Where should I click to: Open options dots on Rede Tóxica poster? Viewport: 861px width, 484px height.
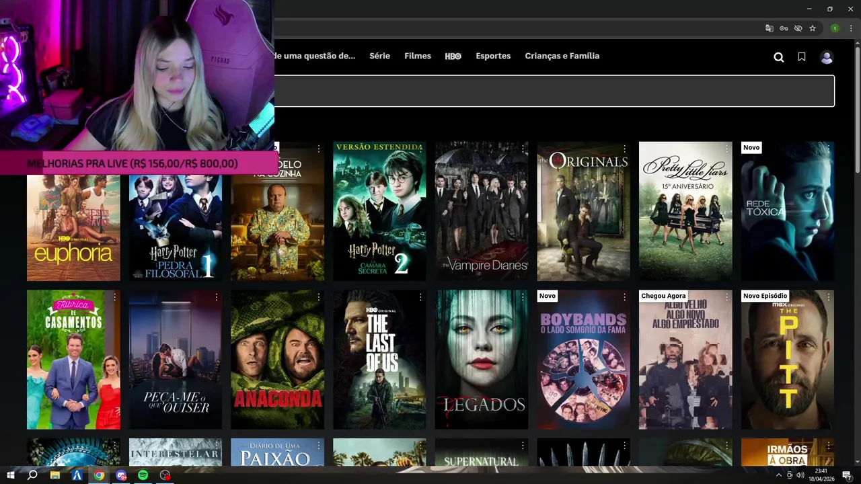pyautogui.click(x=829, y=149)
